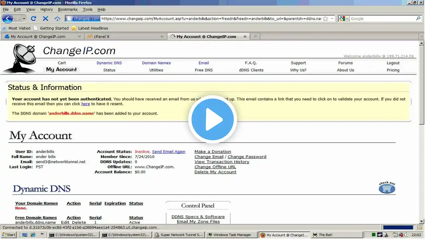Open the URL history dropdown arrow
The height and width of the screenshot is (239, 425).
(x=332, y=19)
